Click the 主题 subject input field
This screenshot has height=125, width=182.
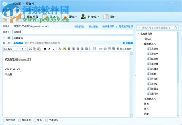click(73, 38)
